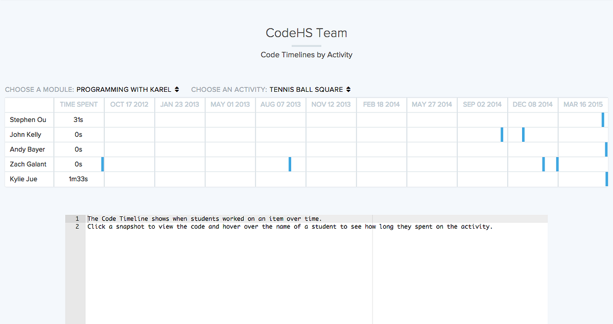Viewport: 613px width, 324px height.
Task: Open Kylie Jue's latest snapshot
Action: point(606,179)
